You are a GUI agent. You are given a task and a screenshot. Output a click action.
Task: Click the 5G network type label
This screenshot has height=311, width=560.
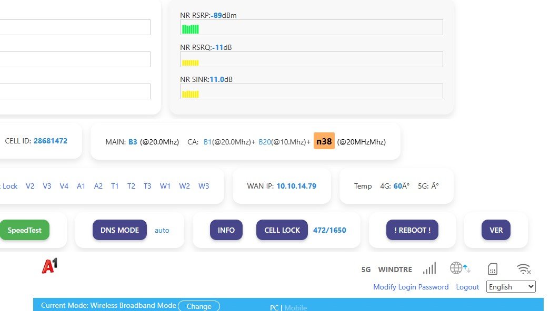(366, 269)
